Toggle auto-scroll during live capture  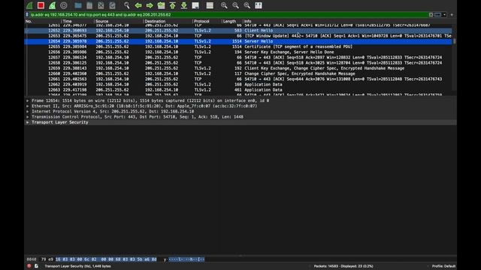(195, 5)
